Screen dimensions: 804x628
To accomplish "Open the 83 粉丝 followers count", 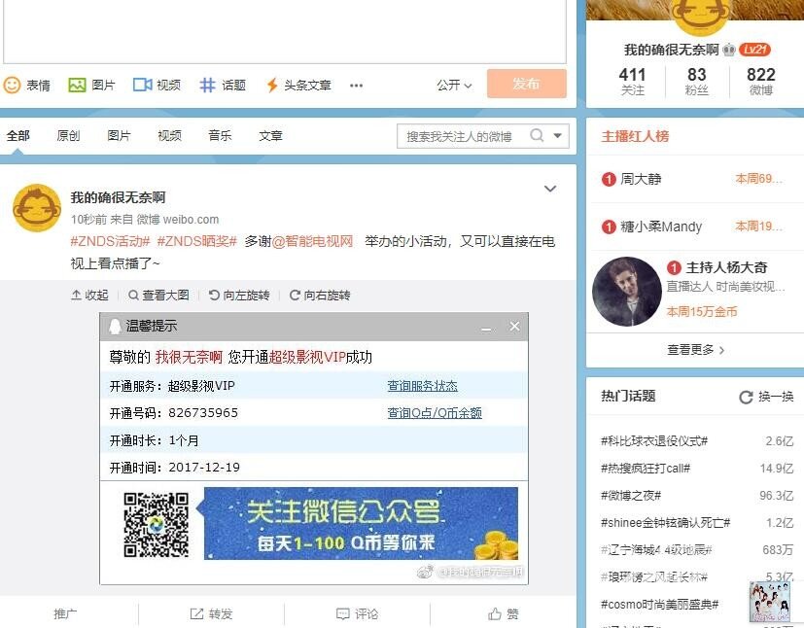I will (x=697, y=82).
